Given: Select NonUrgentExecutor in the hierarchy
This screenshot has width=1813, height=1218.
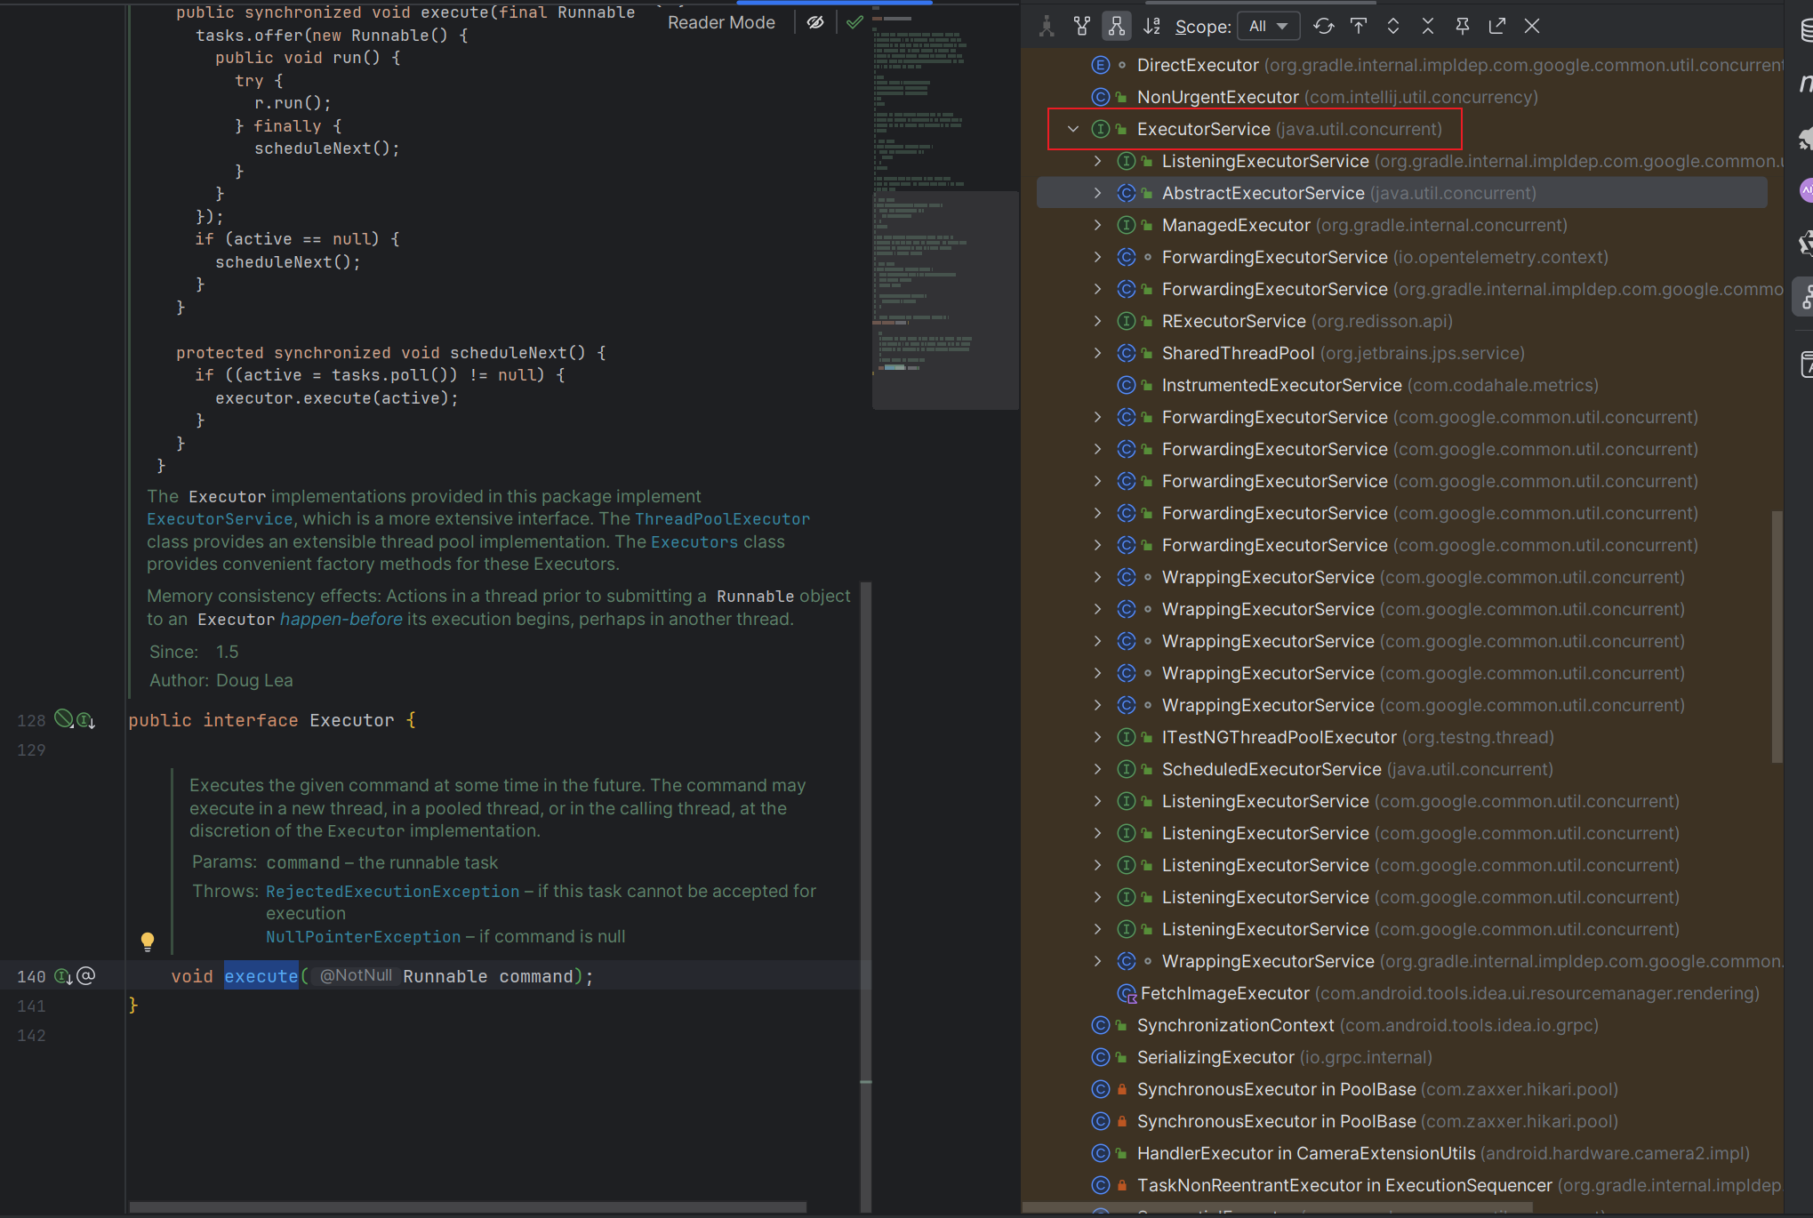Looking at the screenshot, I should [x=1217, y=97].
